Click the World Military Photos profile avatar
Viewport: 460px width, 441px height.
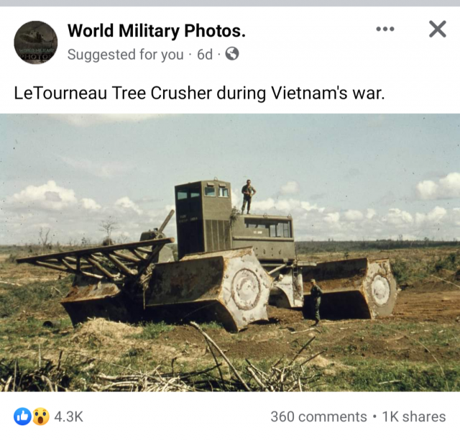coord(36,42)
